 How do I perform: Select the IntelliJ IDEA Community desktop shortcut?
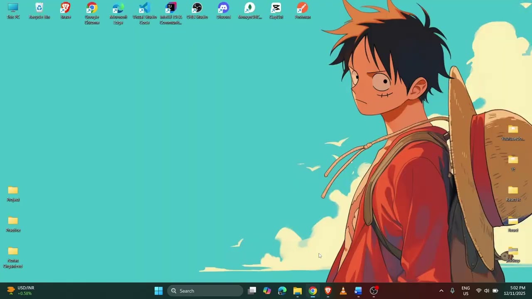click(171, 14)
